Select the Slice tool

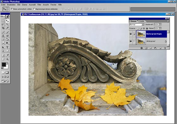pos(7,28)
